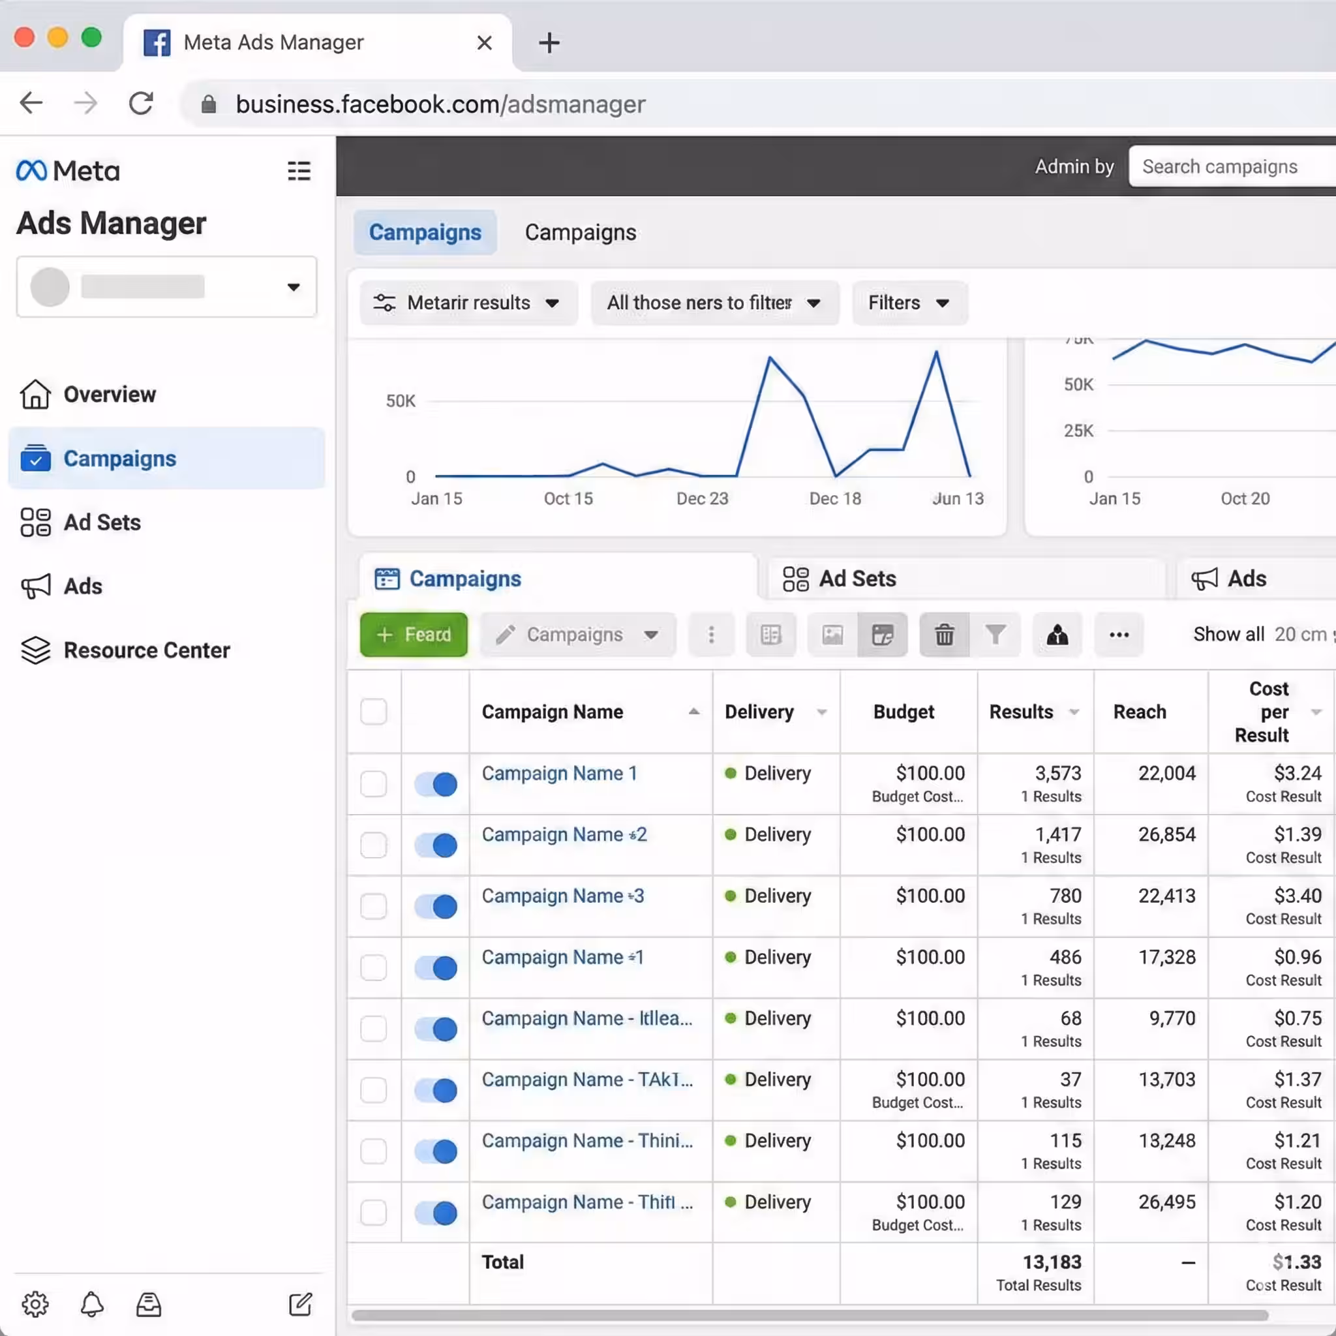Click the settings gear icon in sidebar footer
The height and width of the screenshot is (1336, 1336).
pos(35,1304)
